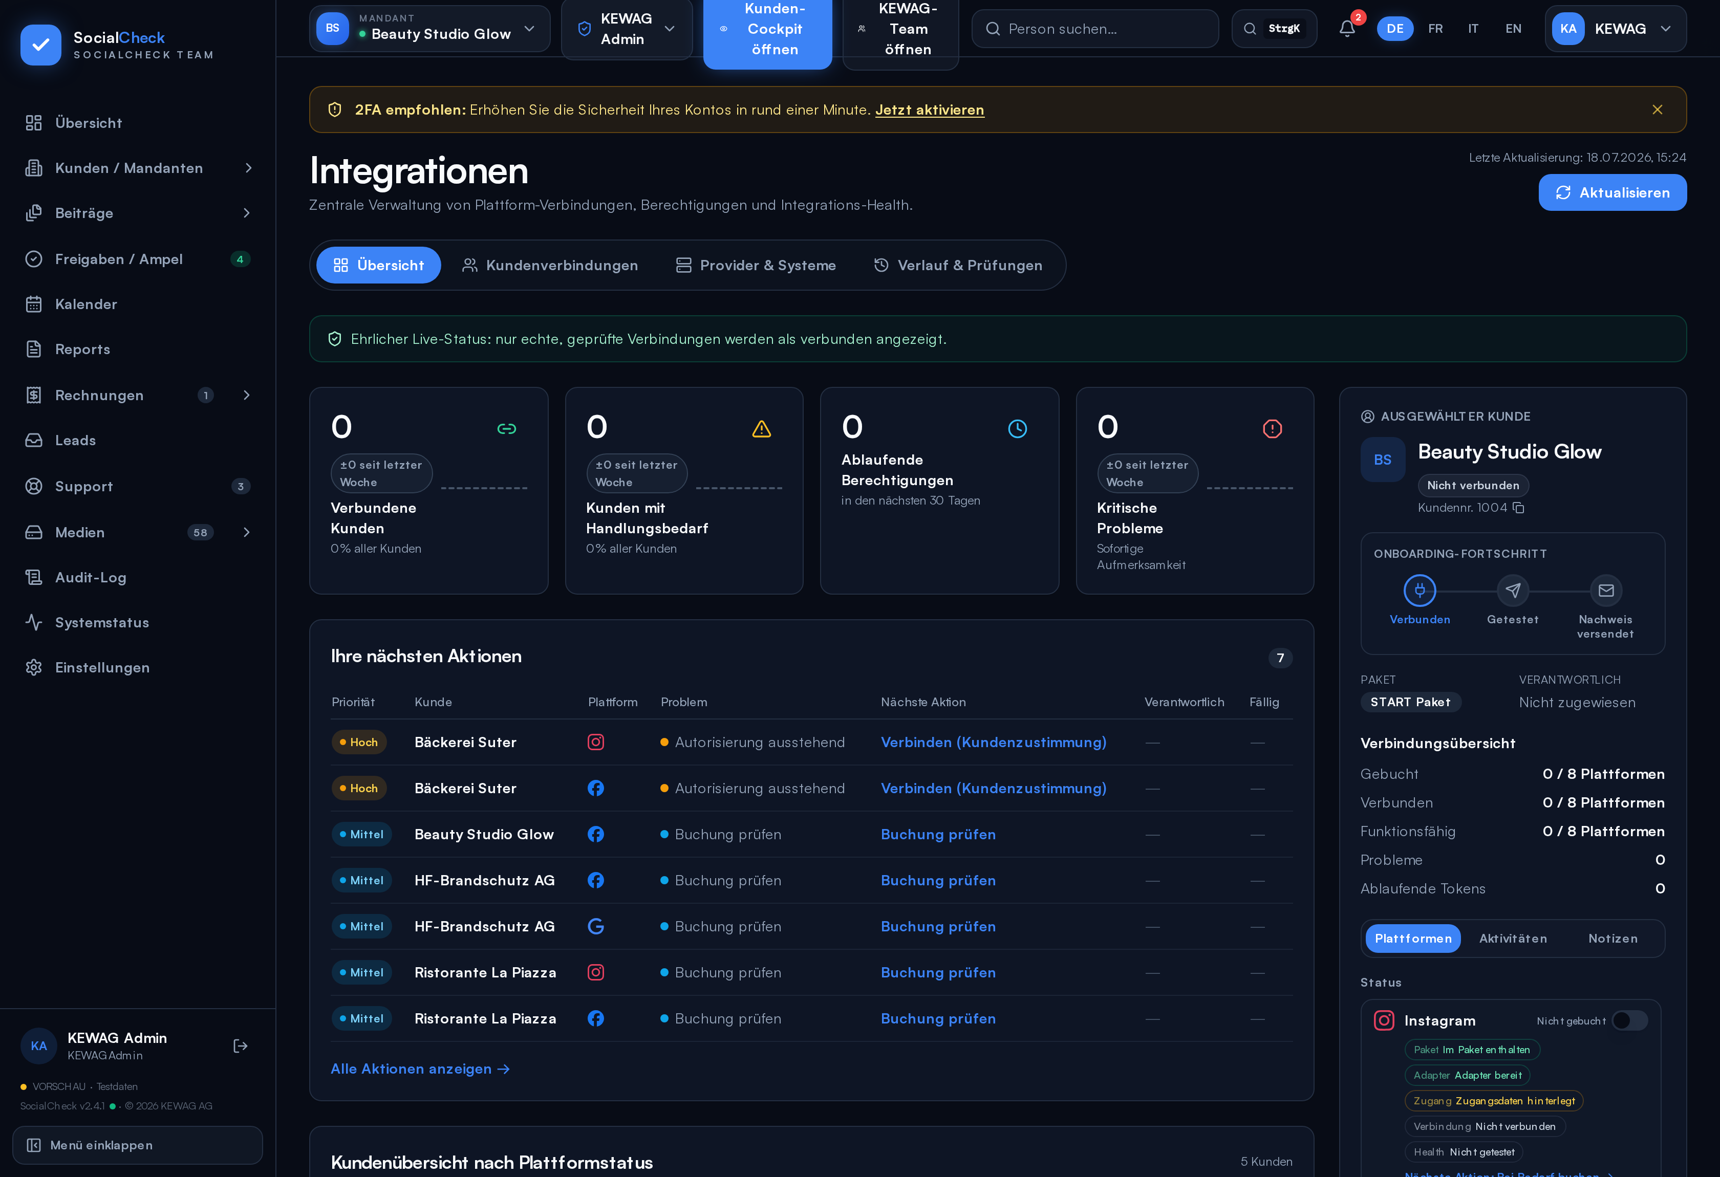Switch language to DE

point(1395,29)
